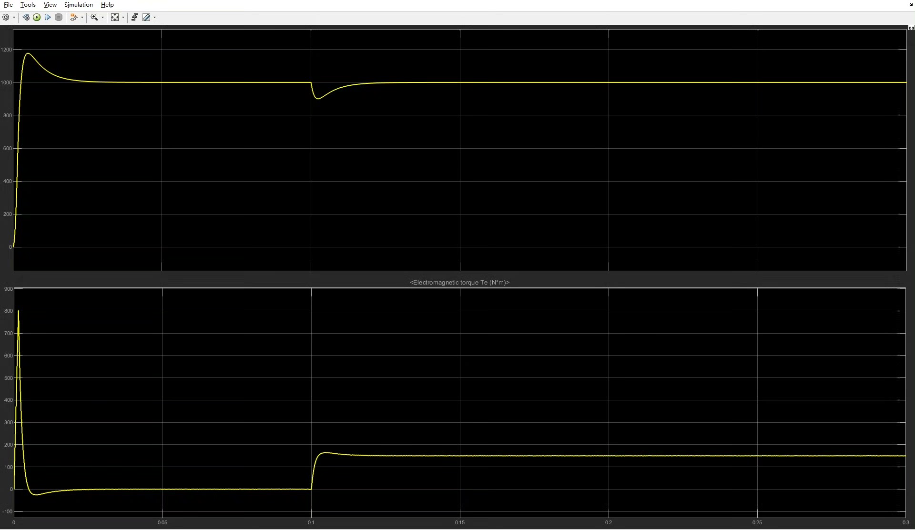Screen dimensions: 915x530
Task: Click the Step Back simulation icon
Action: pyautogui.click(x=26, y=17)
